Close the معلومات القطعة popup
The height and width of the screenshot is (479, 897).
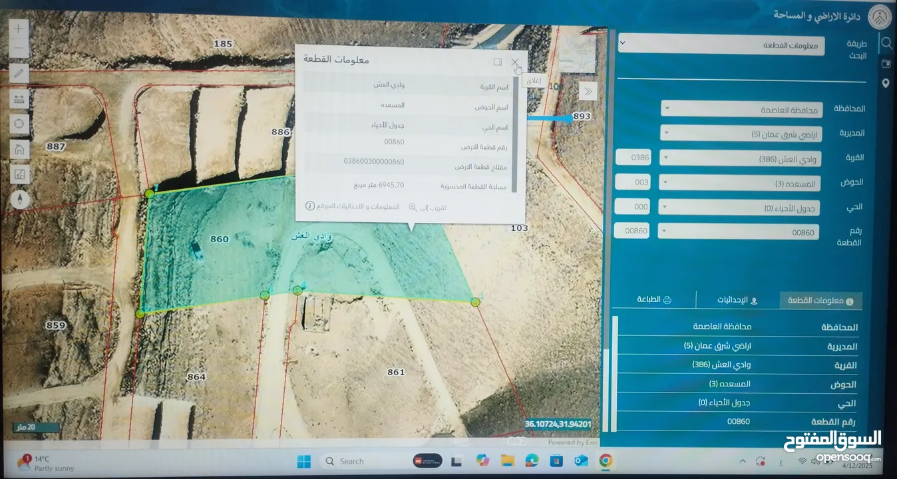pos(514,61)
